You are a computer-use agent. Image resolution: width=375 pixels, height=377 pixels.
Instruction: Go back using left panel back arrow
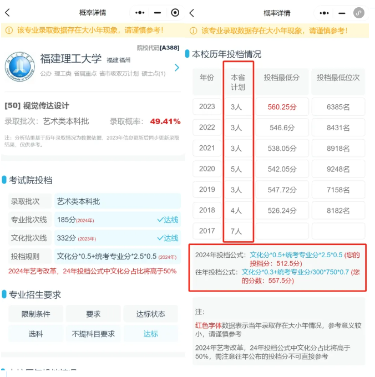pos(7,13)
